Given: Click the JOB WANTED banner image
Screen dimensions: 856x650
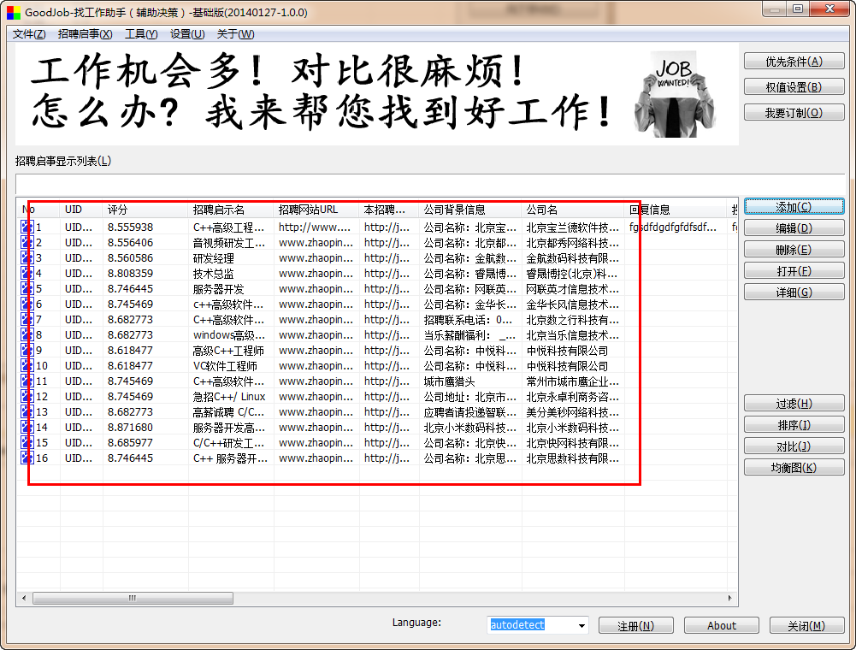Looking at the screenshot, I should 675,94.
